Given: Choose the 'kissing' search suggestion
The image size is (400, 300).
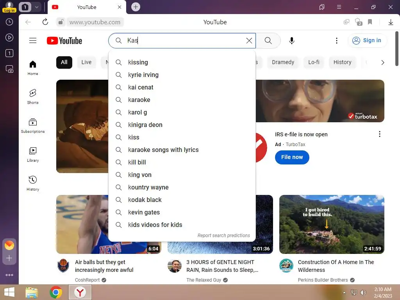Looking at the screenshot, I should click(x=182, y=62).
